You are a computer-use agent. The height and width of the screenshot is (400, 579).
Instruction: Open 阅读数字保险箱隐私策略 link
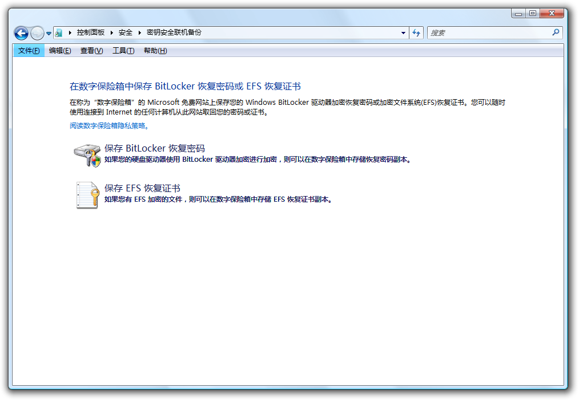coord(109,126)
